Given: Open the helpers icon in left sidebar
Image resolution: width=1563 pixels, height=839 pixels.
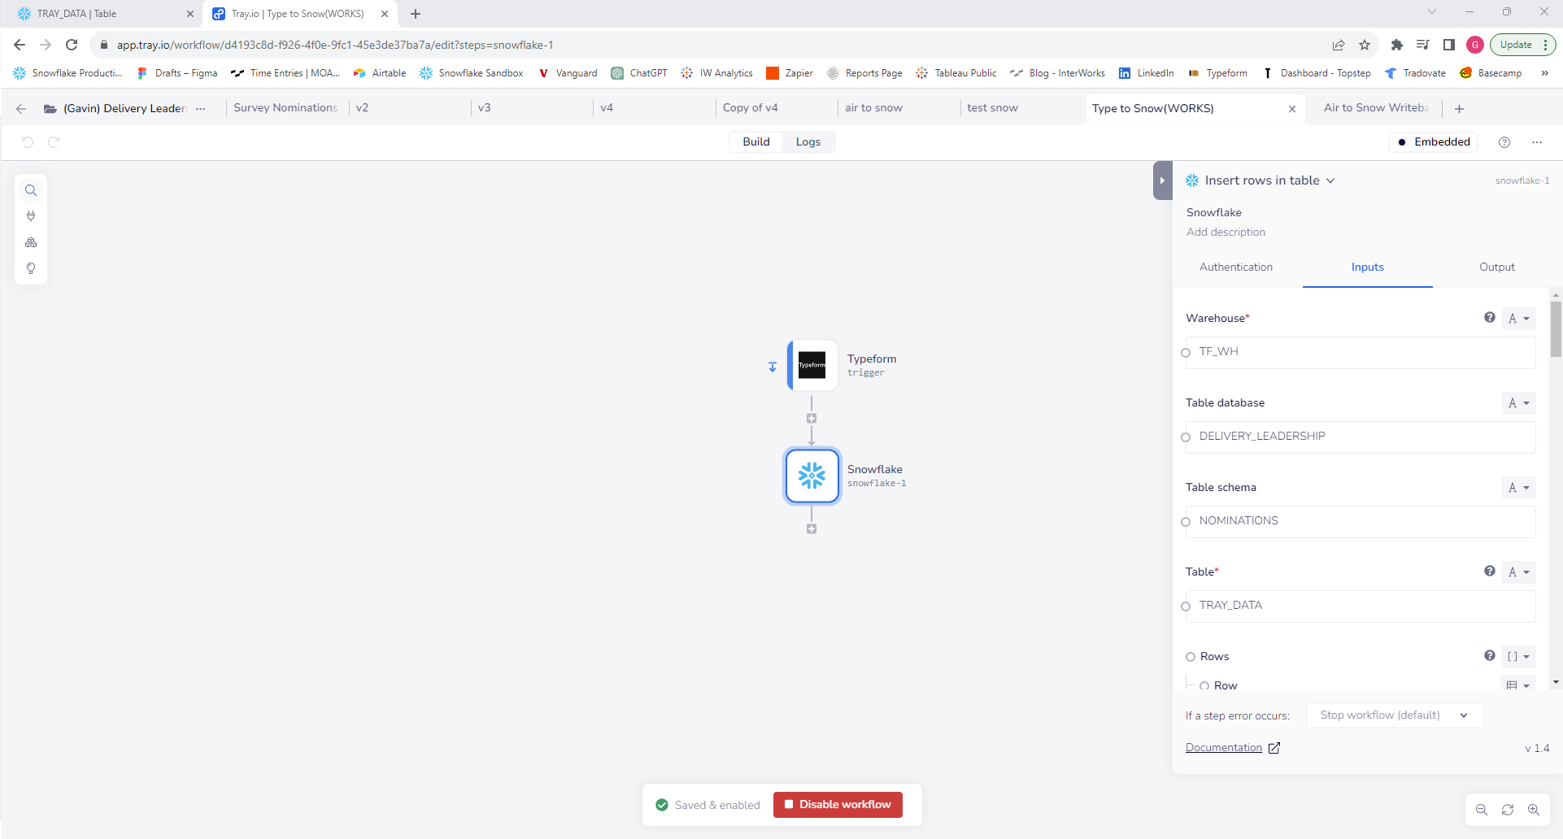Looking at the screenshot, I should point(31,242).
